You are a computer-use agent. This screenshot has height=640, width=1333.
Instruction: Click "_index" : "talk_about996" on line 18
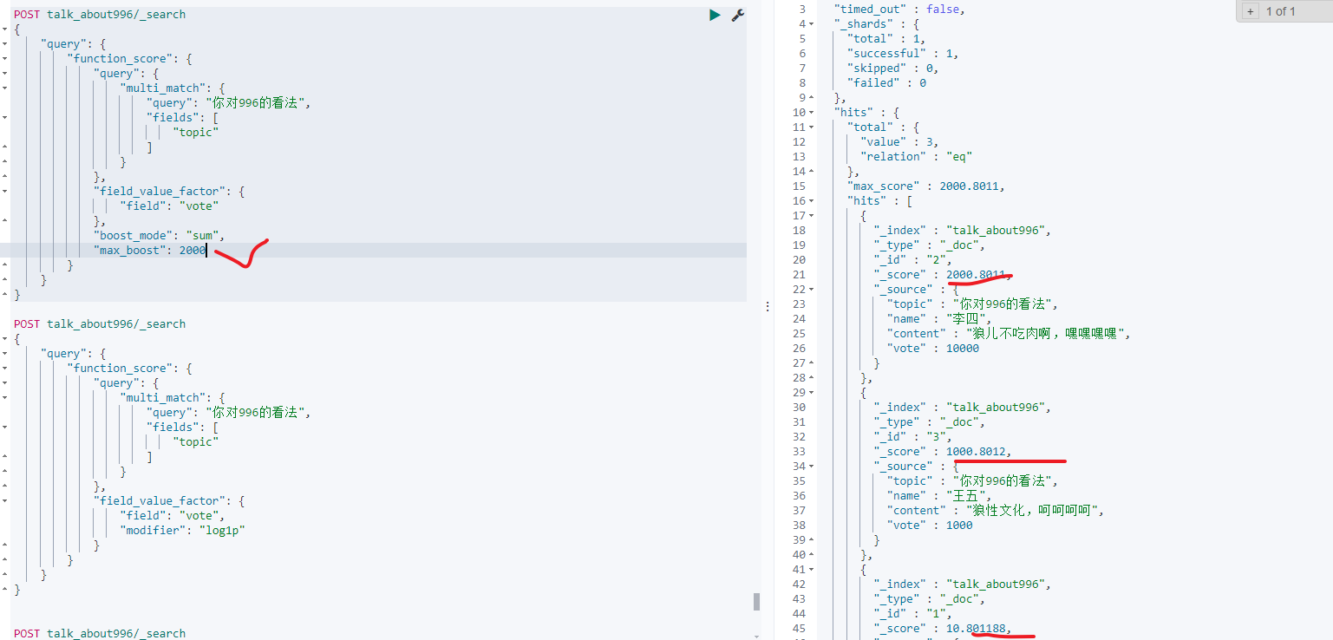(963, 231)
